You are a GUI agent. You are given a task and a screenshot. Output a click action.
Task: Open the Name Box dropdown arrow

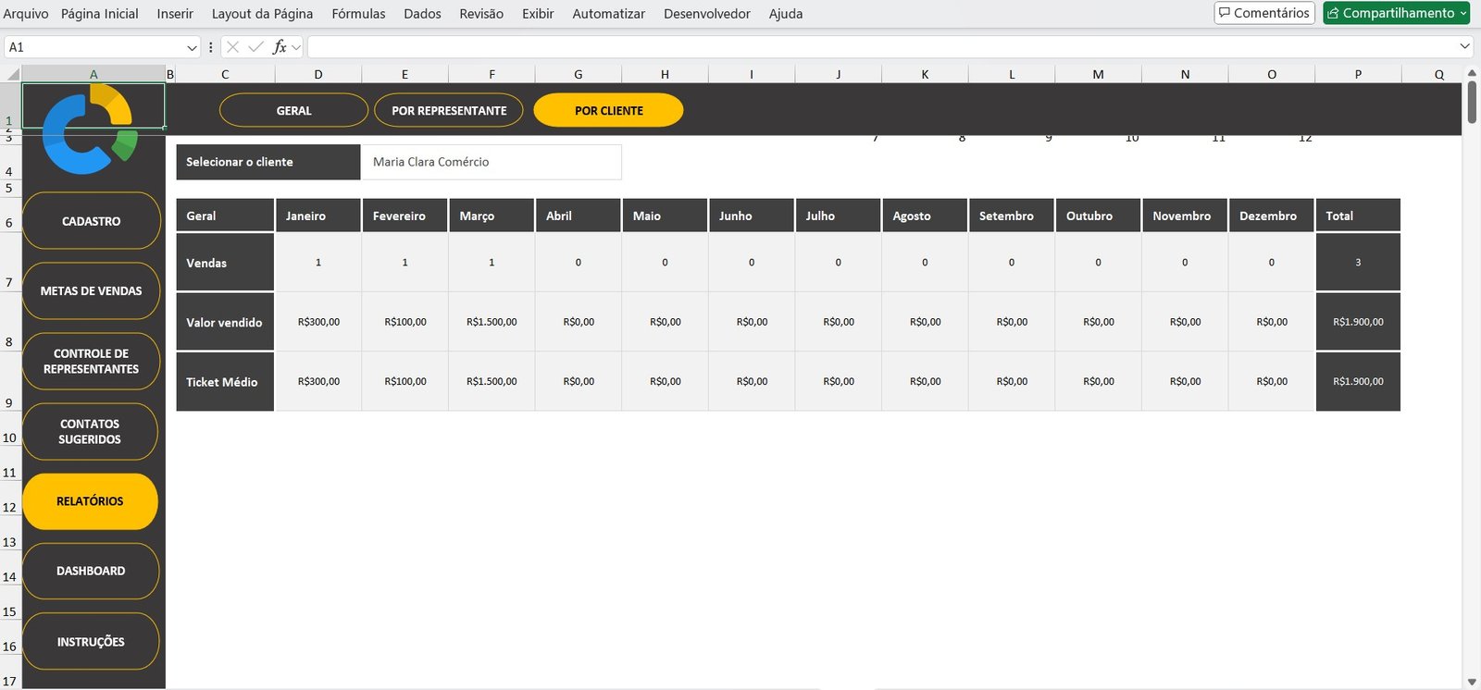(x=192, y=47)
